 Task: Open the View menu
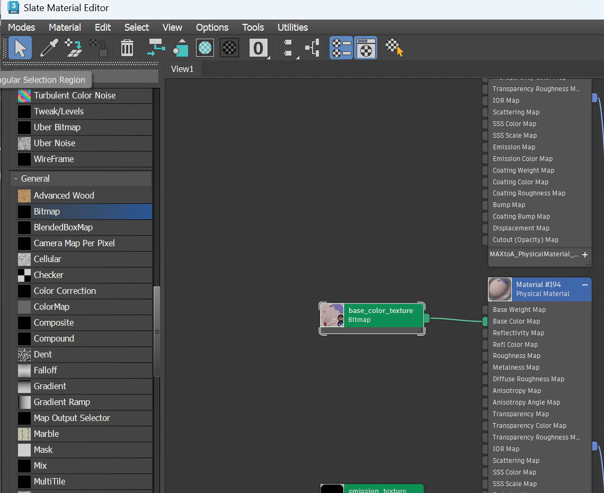[x=172, y=28]
